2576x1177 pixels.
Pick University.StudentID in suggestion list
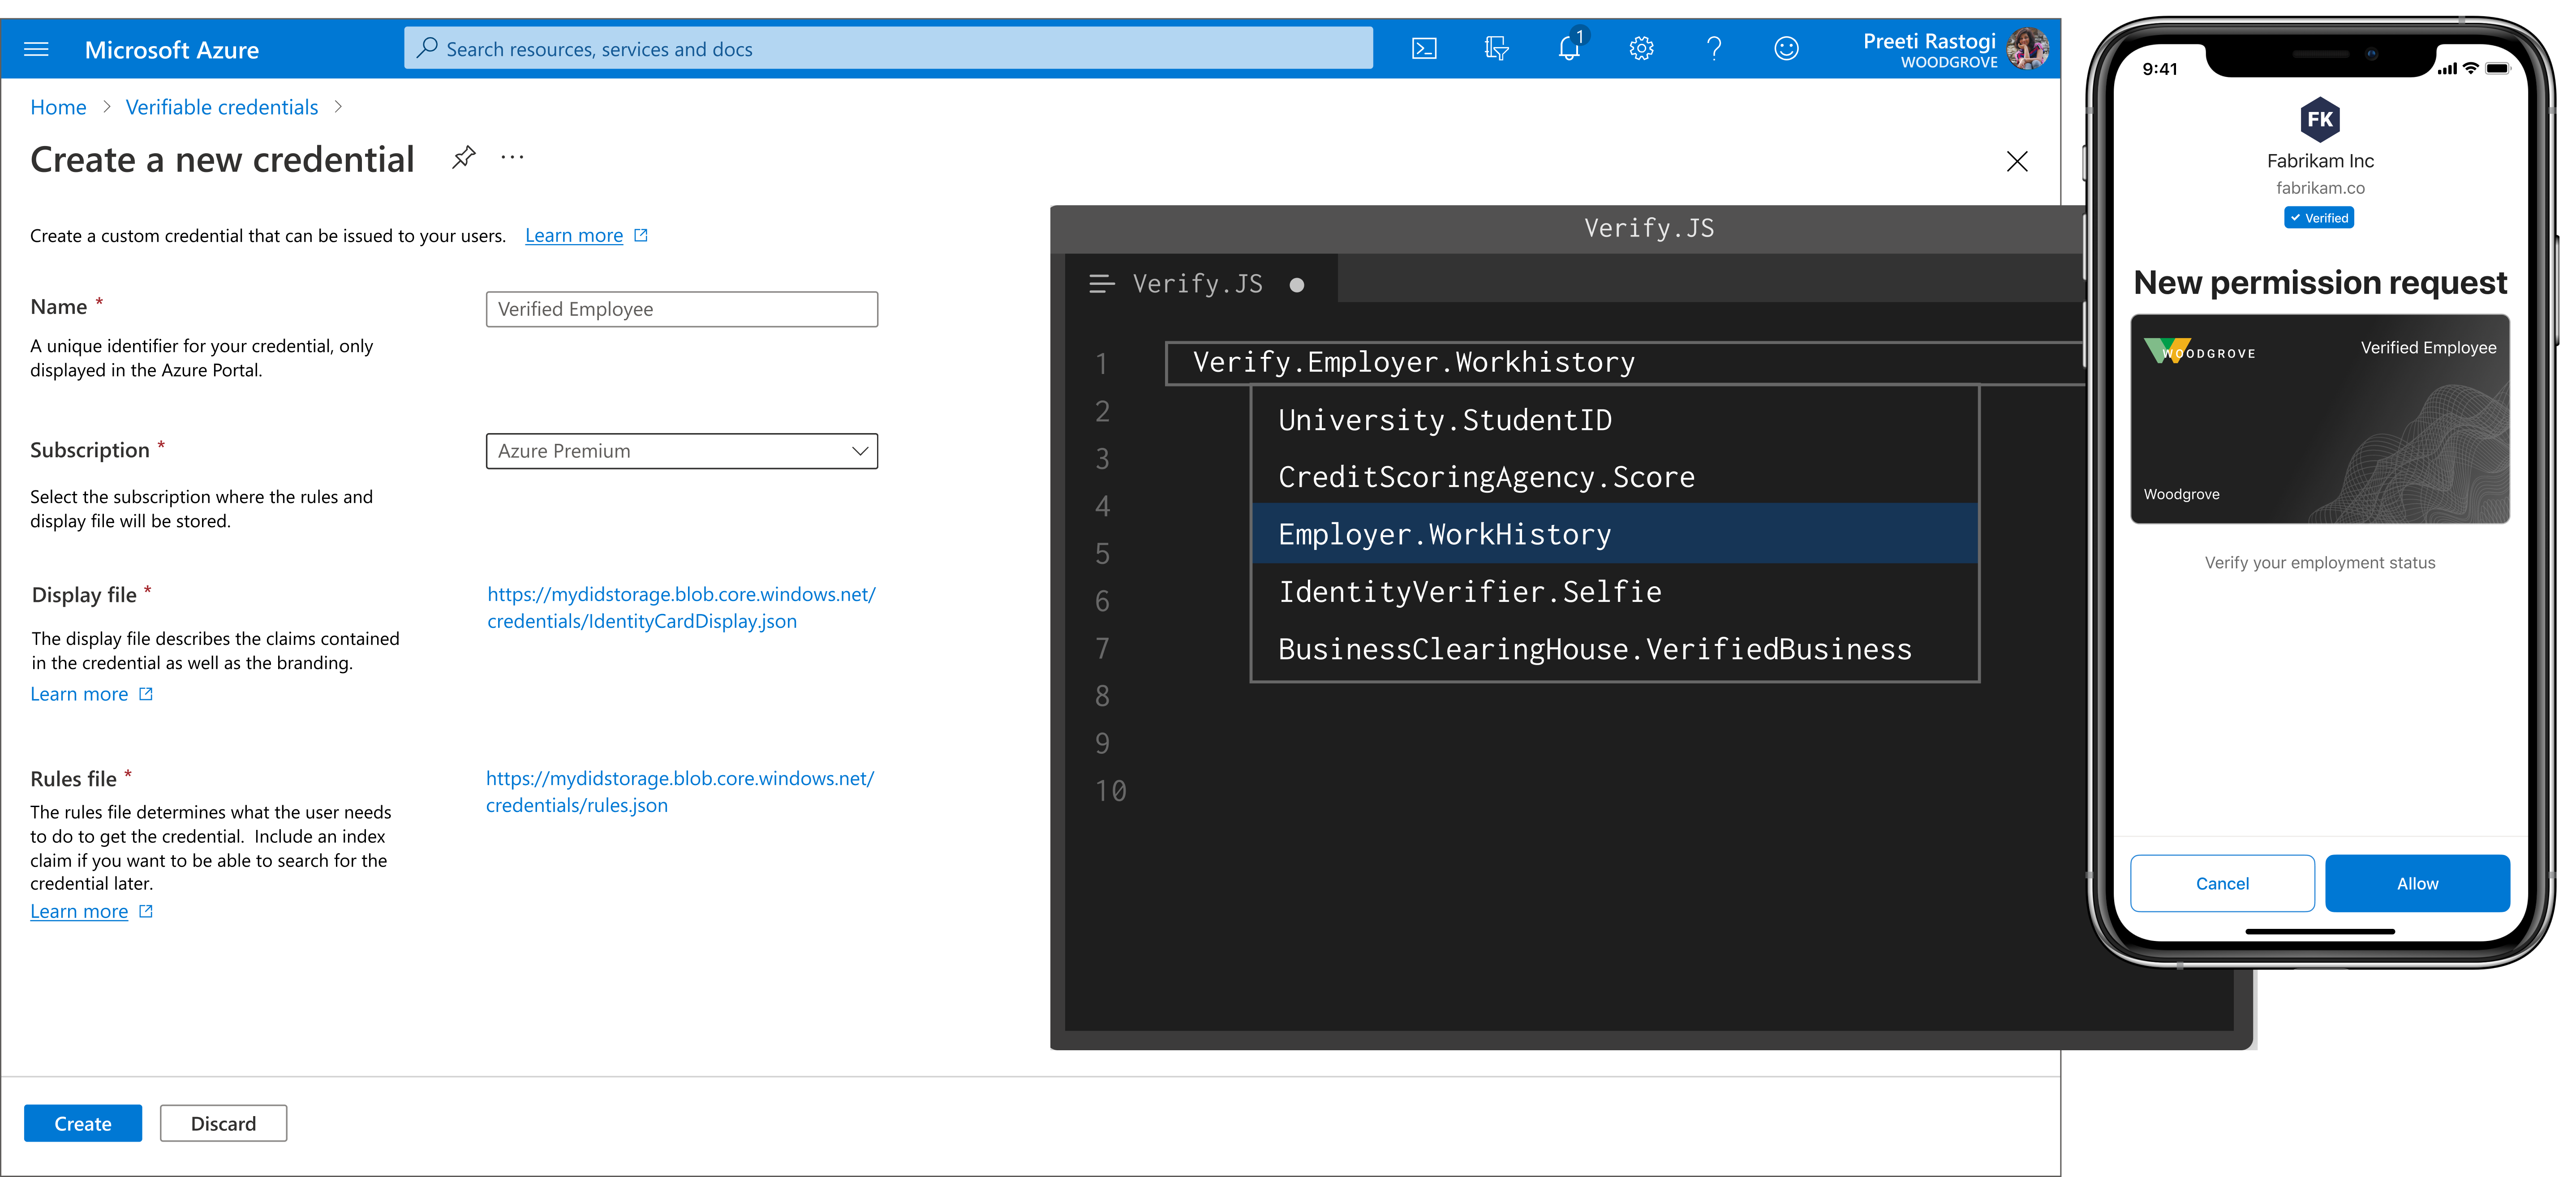pyautogui.click(x=1444, y=420)
